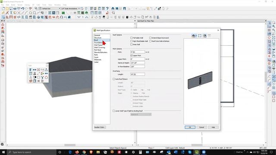Click the horizontal scrollbar of perspective view

click(x=70, y=145)
